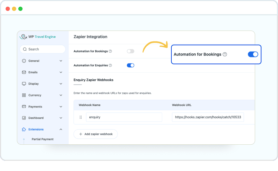Click the Webhook URL input field
Screen dimensions: 278x171
coord(208,117)
